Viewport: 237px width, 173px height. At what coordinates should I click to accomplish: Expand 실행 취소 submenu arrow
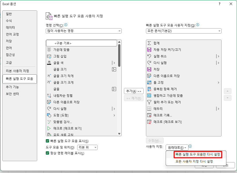[218, 56]
